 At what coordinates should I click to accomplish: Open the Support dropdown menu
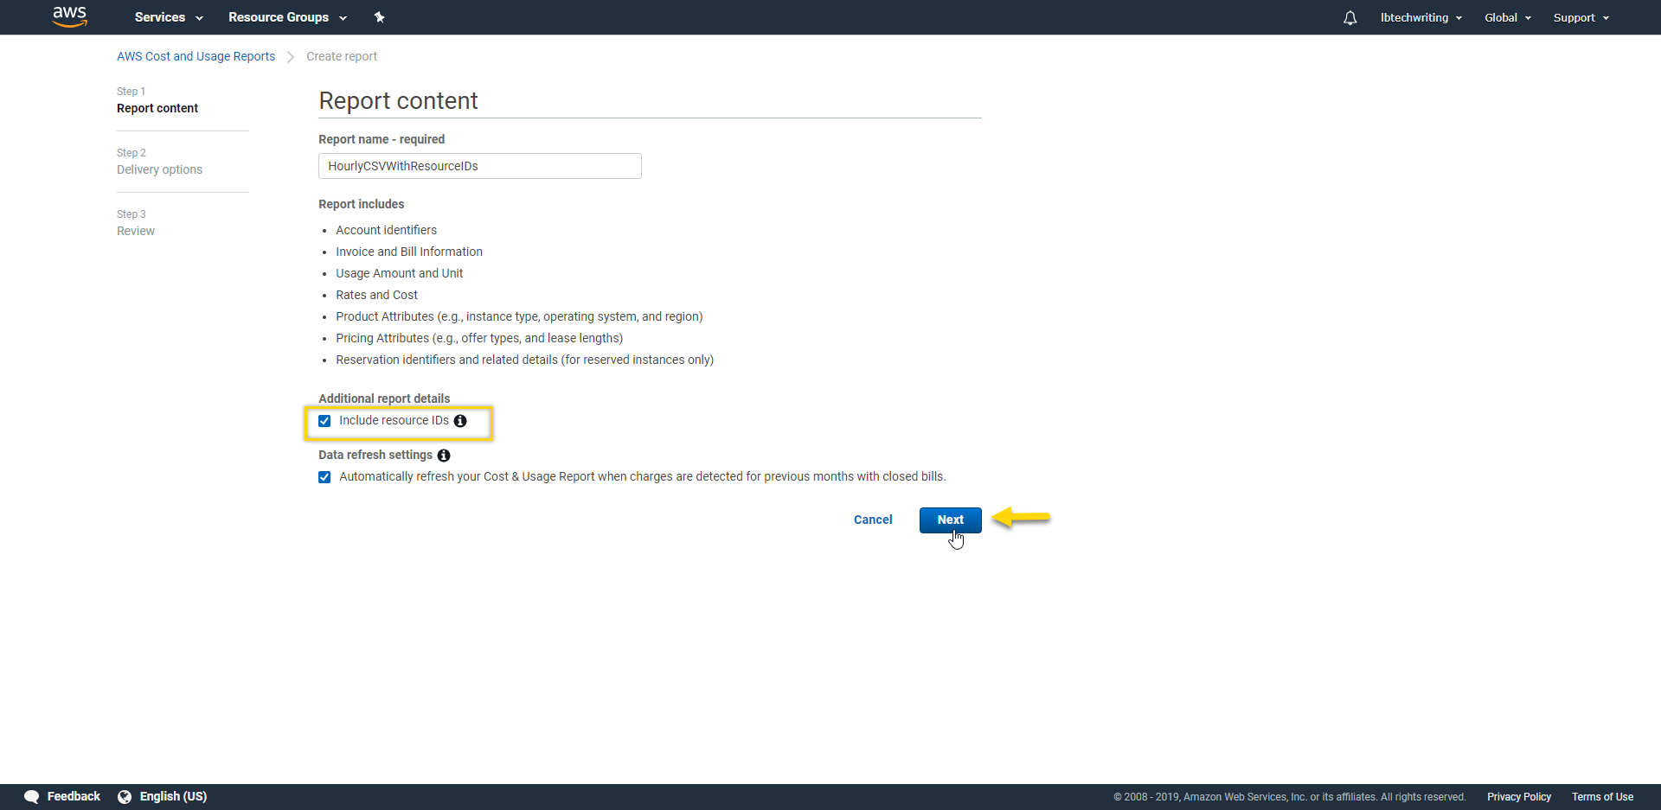1581,17
